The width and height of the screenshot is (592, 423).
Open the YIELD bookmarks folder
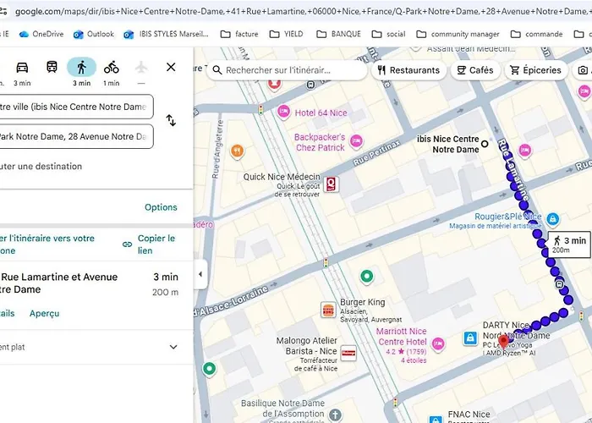click(286, 34)
